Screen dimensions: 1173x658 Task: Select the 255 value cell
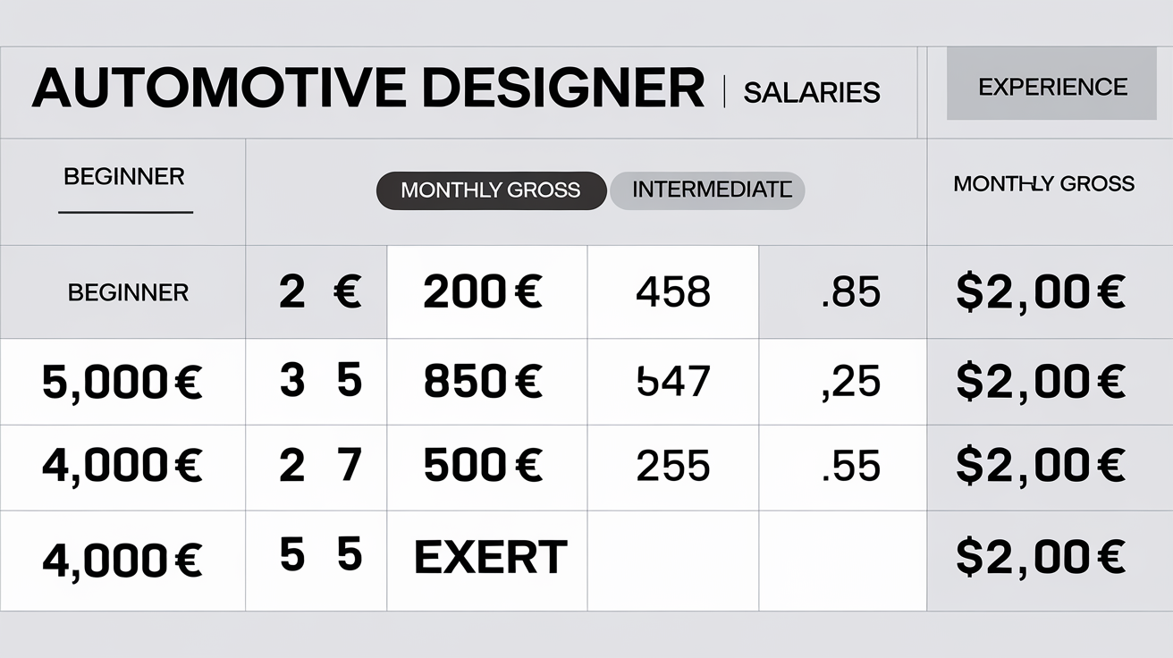coord(673,468)
